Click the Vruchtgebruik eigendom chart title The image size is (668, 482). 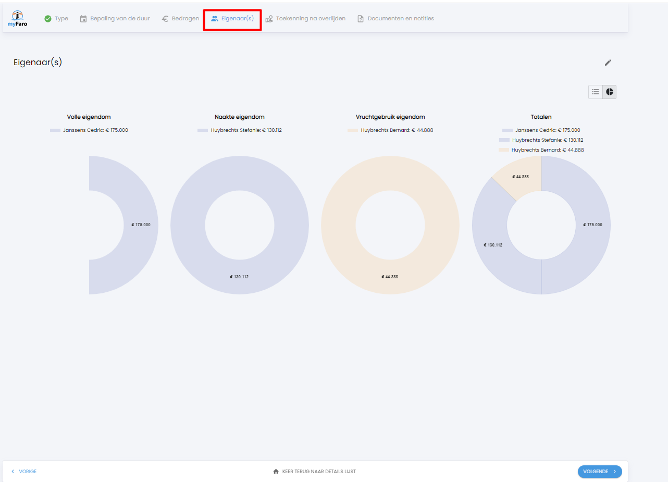click(x=390, y=117)
